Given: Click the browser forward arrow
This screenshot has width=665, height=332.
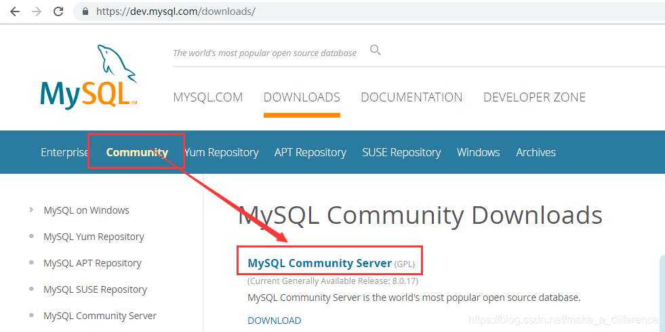Looking at the screenshot, I should (x=37, y=11).
